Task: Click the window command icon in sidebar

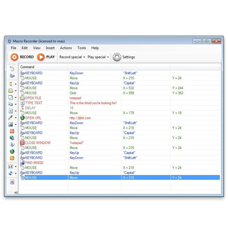Action: point(11,97)
